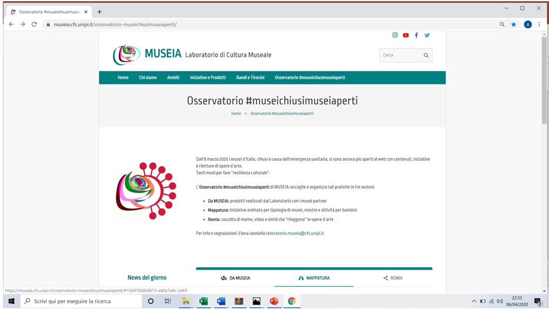This screenshot has width=549, height=310.
Task: Open Task View on taskbar
Action: click(x=168, y=301)
